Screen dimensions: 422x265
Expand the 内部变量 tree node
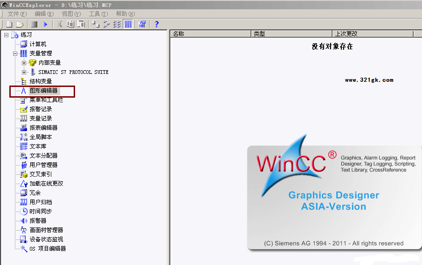(24, 63)
